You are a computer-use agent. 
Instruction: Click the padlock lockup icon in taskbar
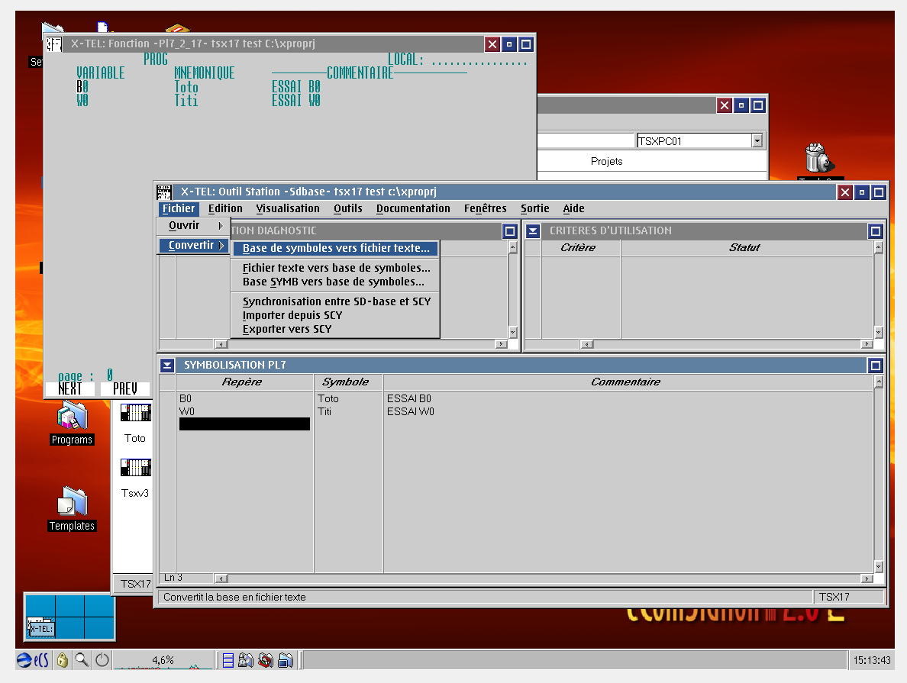(63, 660)
